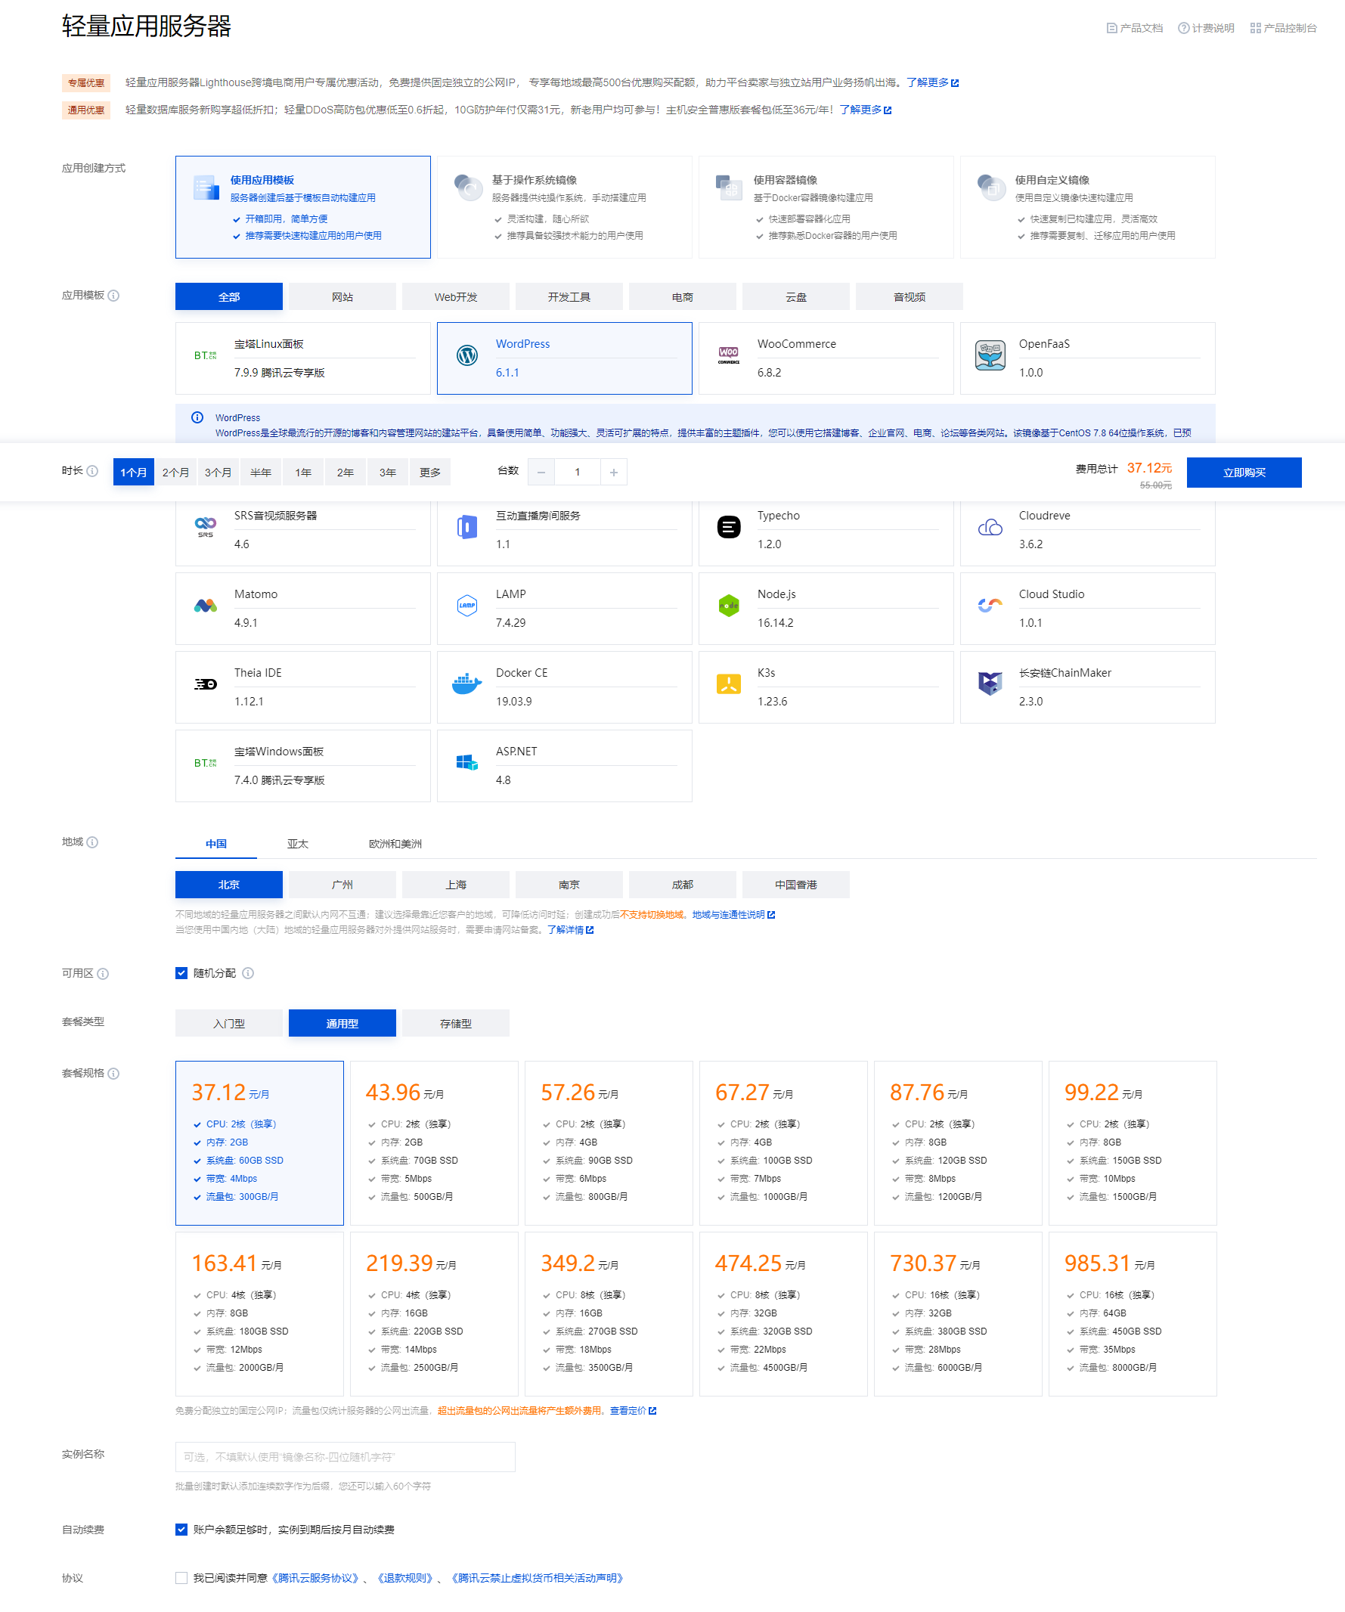
Task: Select the Docker CE whale icon
Action: point(466,684)
